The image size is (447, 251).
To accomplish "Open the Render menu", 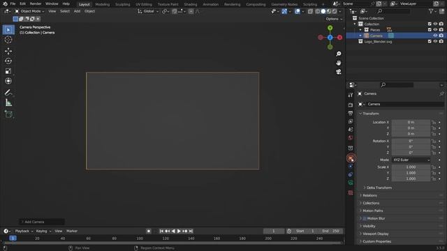I will [36, 4].
